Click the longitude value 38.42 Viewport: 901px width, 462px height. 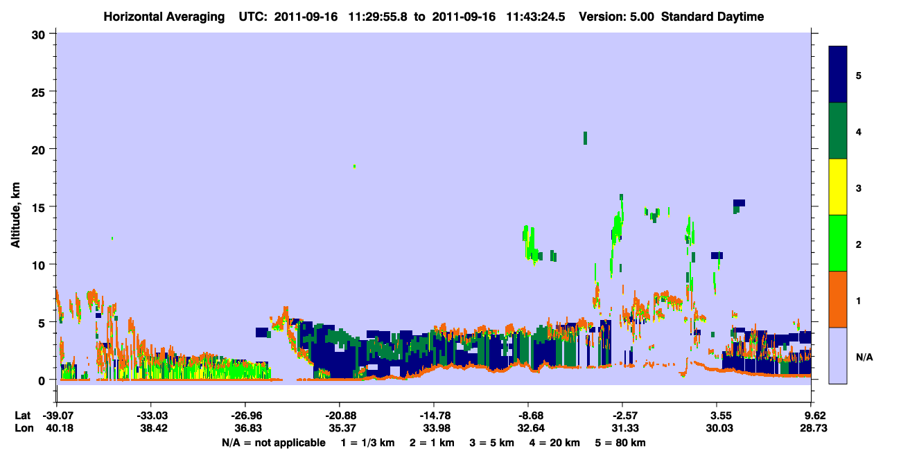[154, 428]
